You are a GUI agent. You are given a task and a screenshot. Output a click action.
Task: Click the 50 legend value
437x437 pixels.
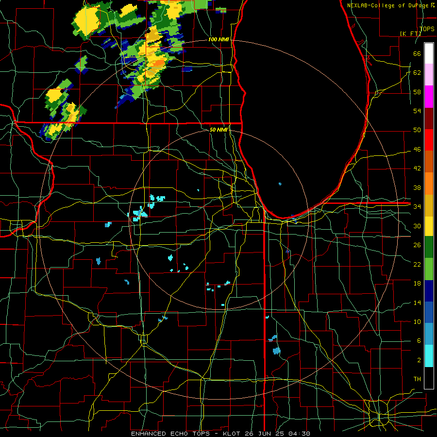coord(417,130)
